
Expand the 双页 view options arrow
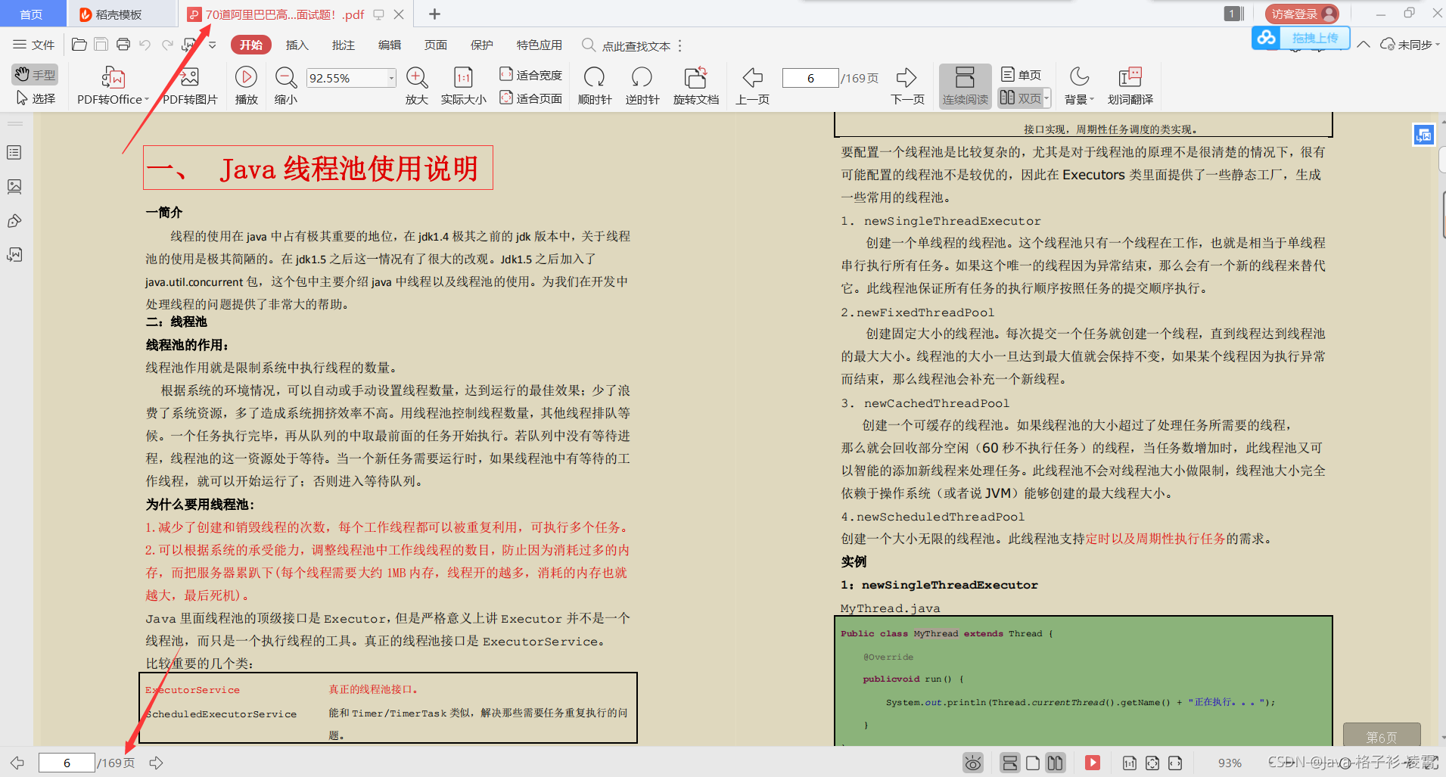(1046, 98)
